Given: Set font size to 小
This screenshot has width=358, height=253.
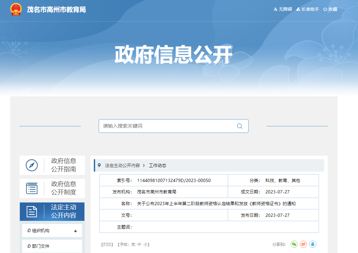Looking at the screenshot, I should click(145, 245).
